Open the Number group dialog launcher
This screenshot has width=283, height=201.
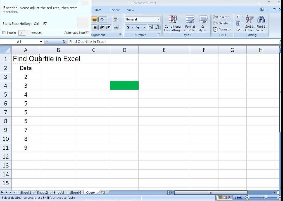pos(159,35)
